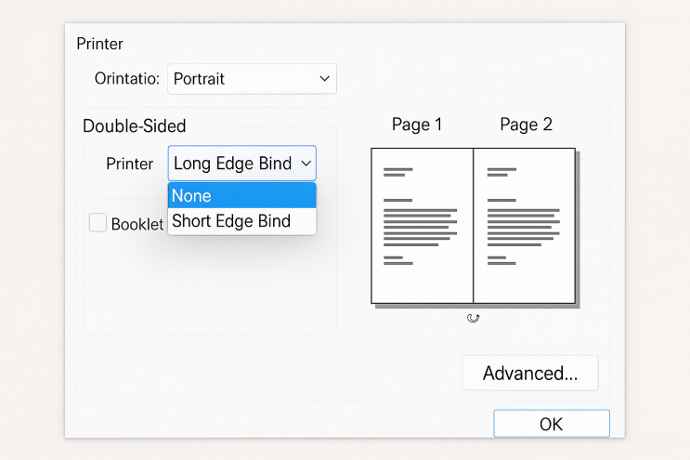Click the Page 1 label above the preview
The width and height of the screenshot is (690, 460).
click(417, 125)
